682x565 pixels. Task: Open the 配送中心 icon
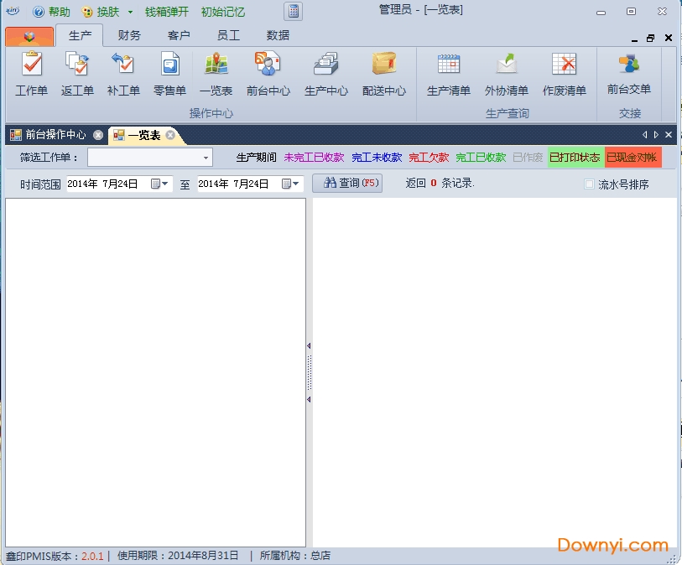pyautogui.click(x=383, y=71)
